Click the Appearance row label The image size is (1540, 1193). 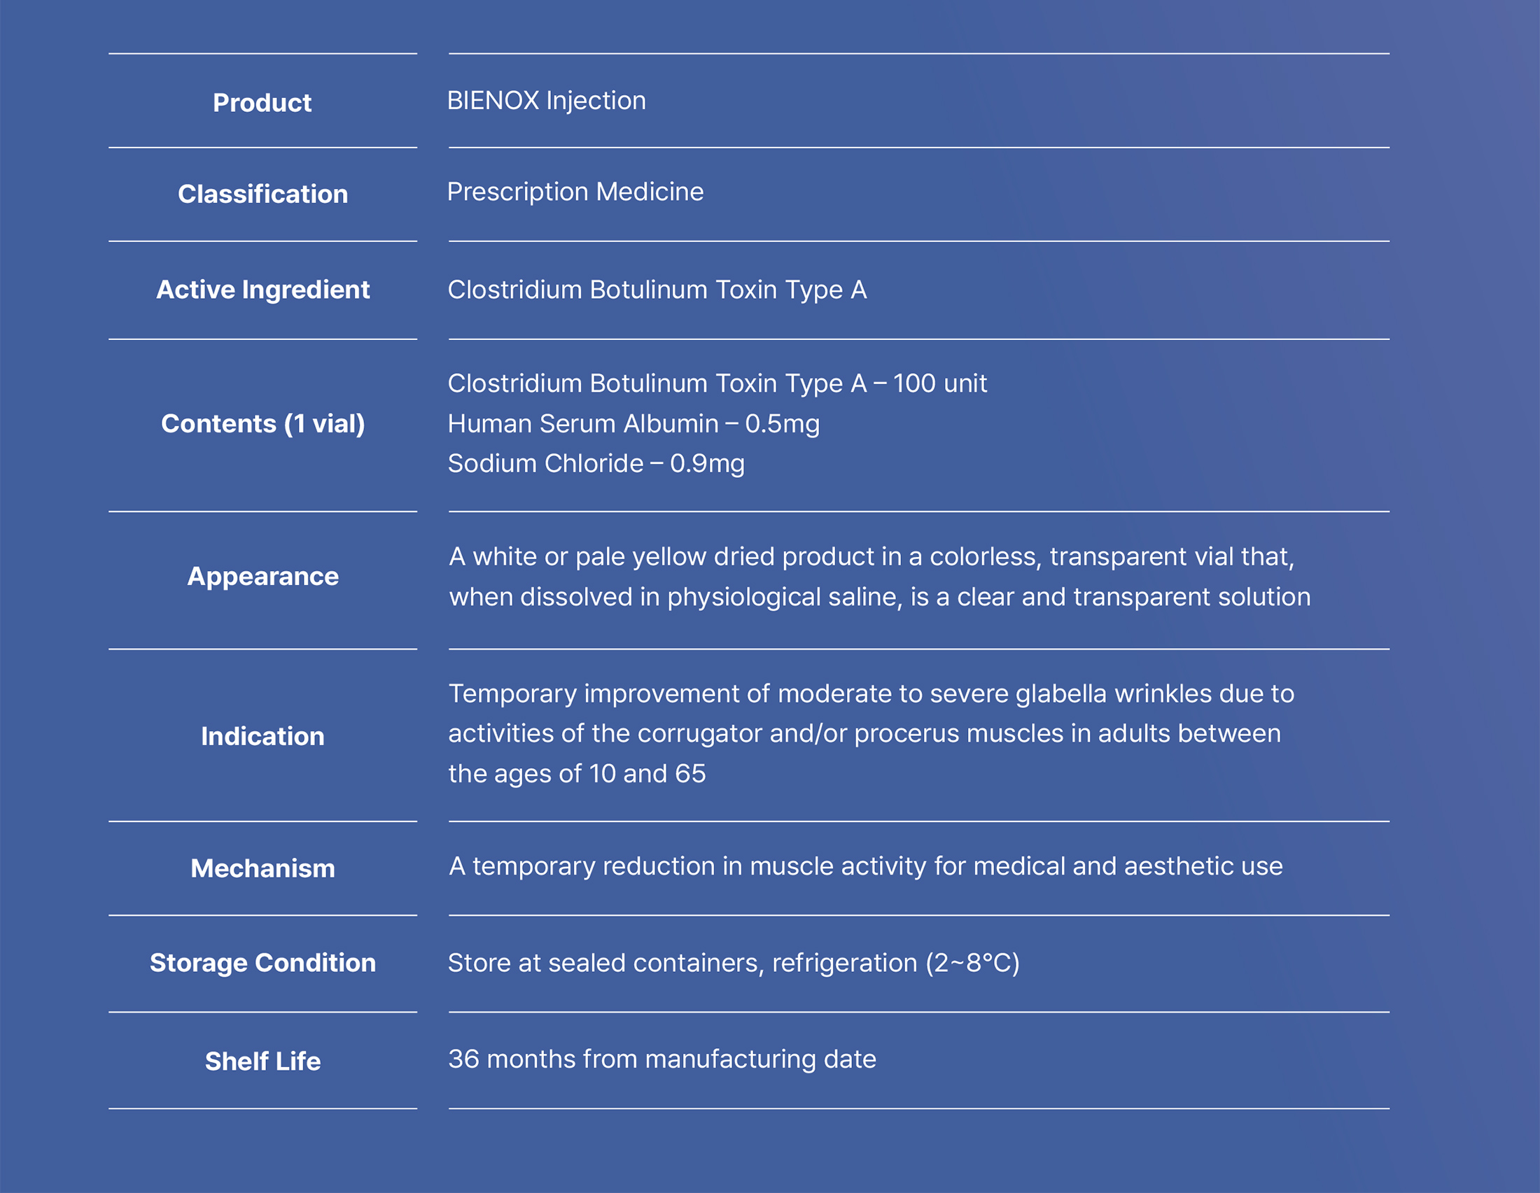262,577
